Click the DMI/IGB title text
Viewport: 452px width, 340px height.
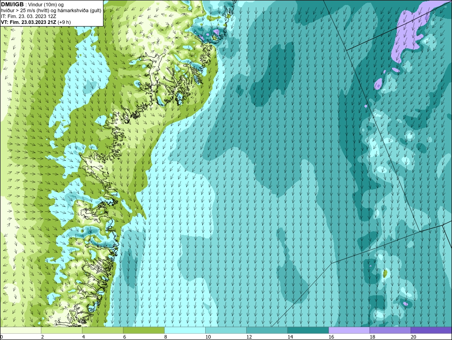click(x=12, y=5)
